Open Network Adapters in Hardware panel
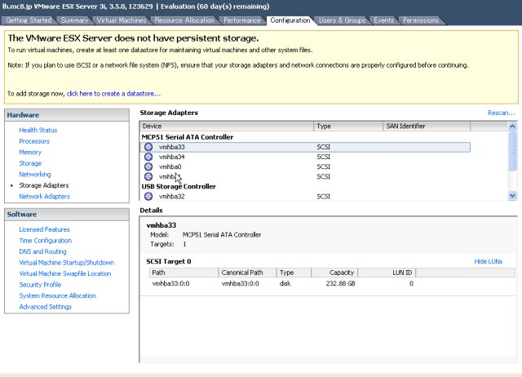Viewport: 522px width, 377px height. (x=44, y=197)
